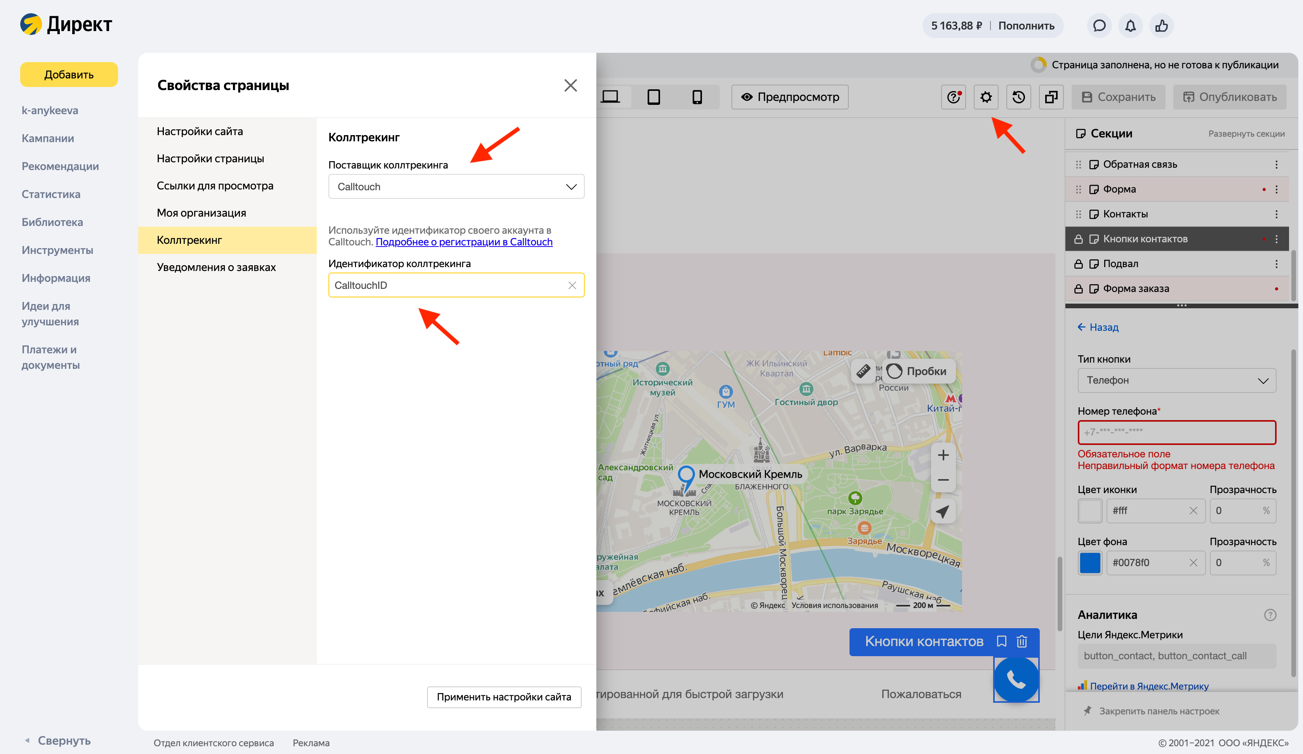Open notifications bell icon
The image size is (1303, 754).
pos(1130,25)
